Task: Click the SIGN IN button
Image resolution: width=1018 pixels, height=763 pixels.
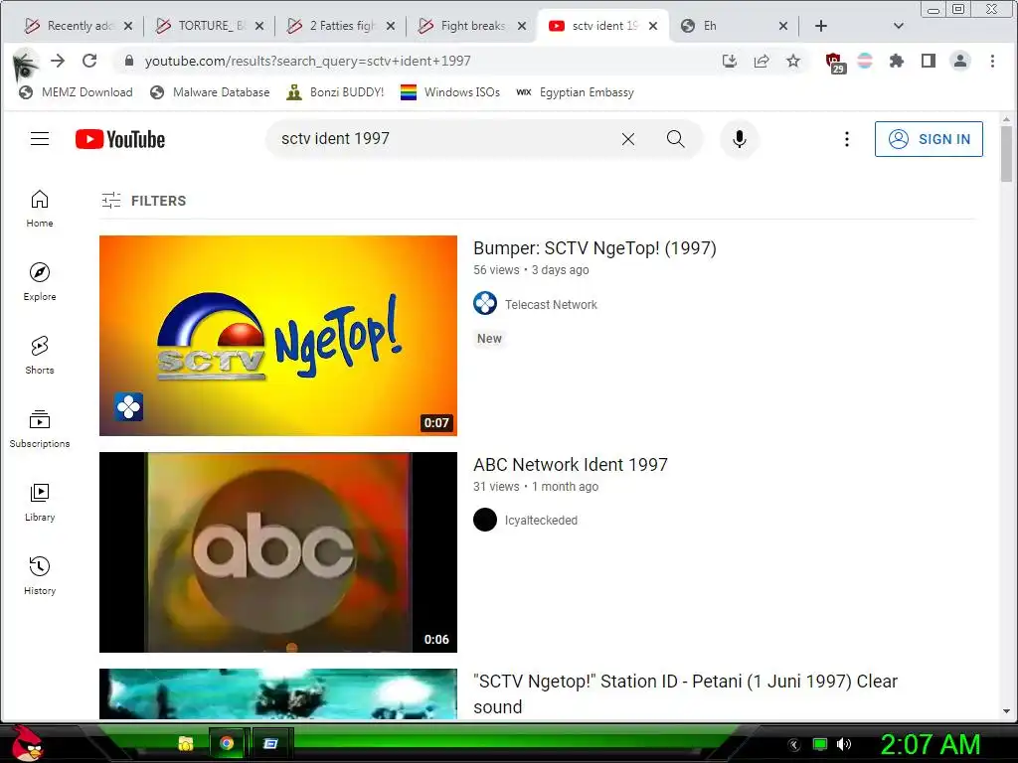Action: tap(929, 139)
